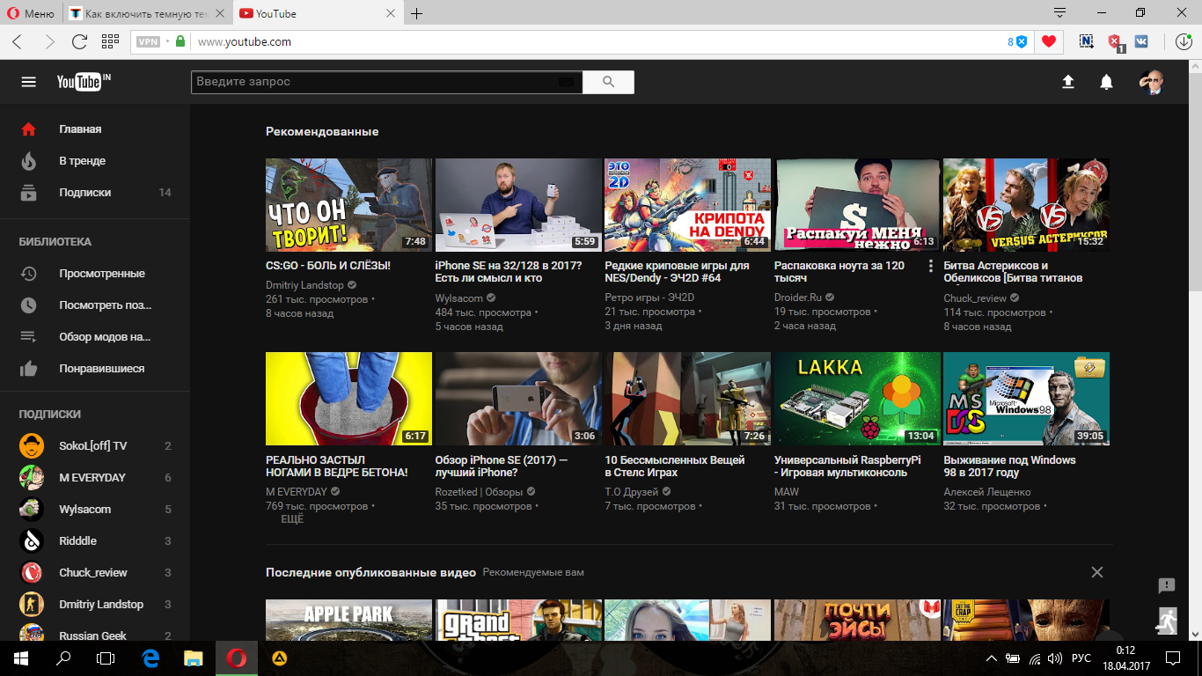This screenshot has width=1202, height=676.
Task: Open the Opera Меню button
Action: (31, 13)
